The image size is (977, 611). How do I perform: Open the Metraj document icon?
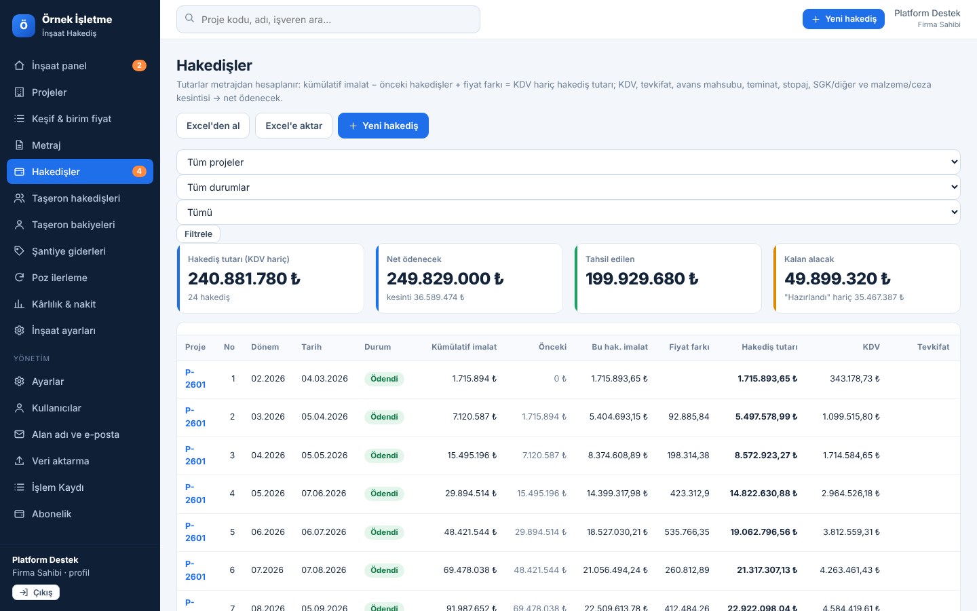pyautogui.click(x=19, y=145)
